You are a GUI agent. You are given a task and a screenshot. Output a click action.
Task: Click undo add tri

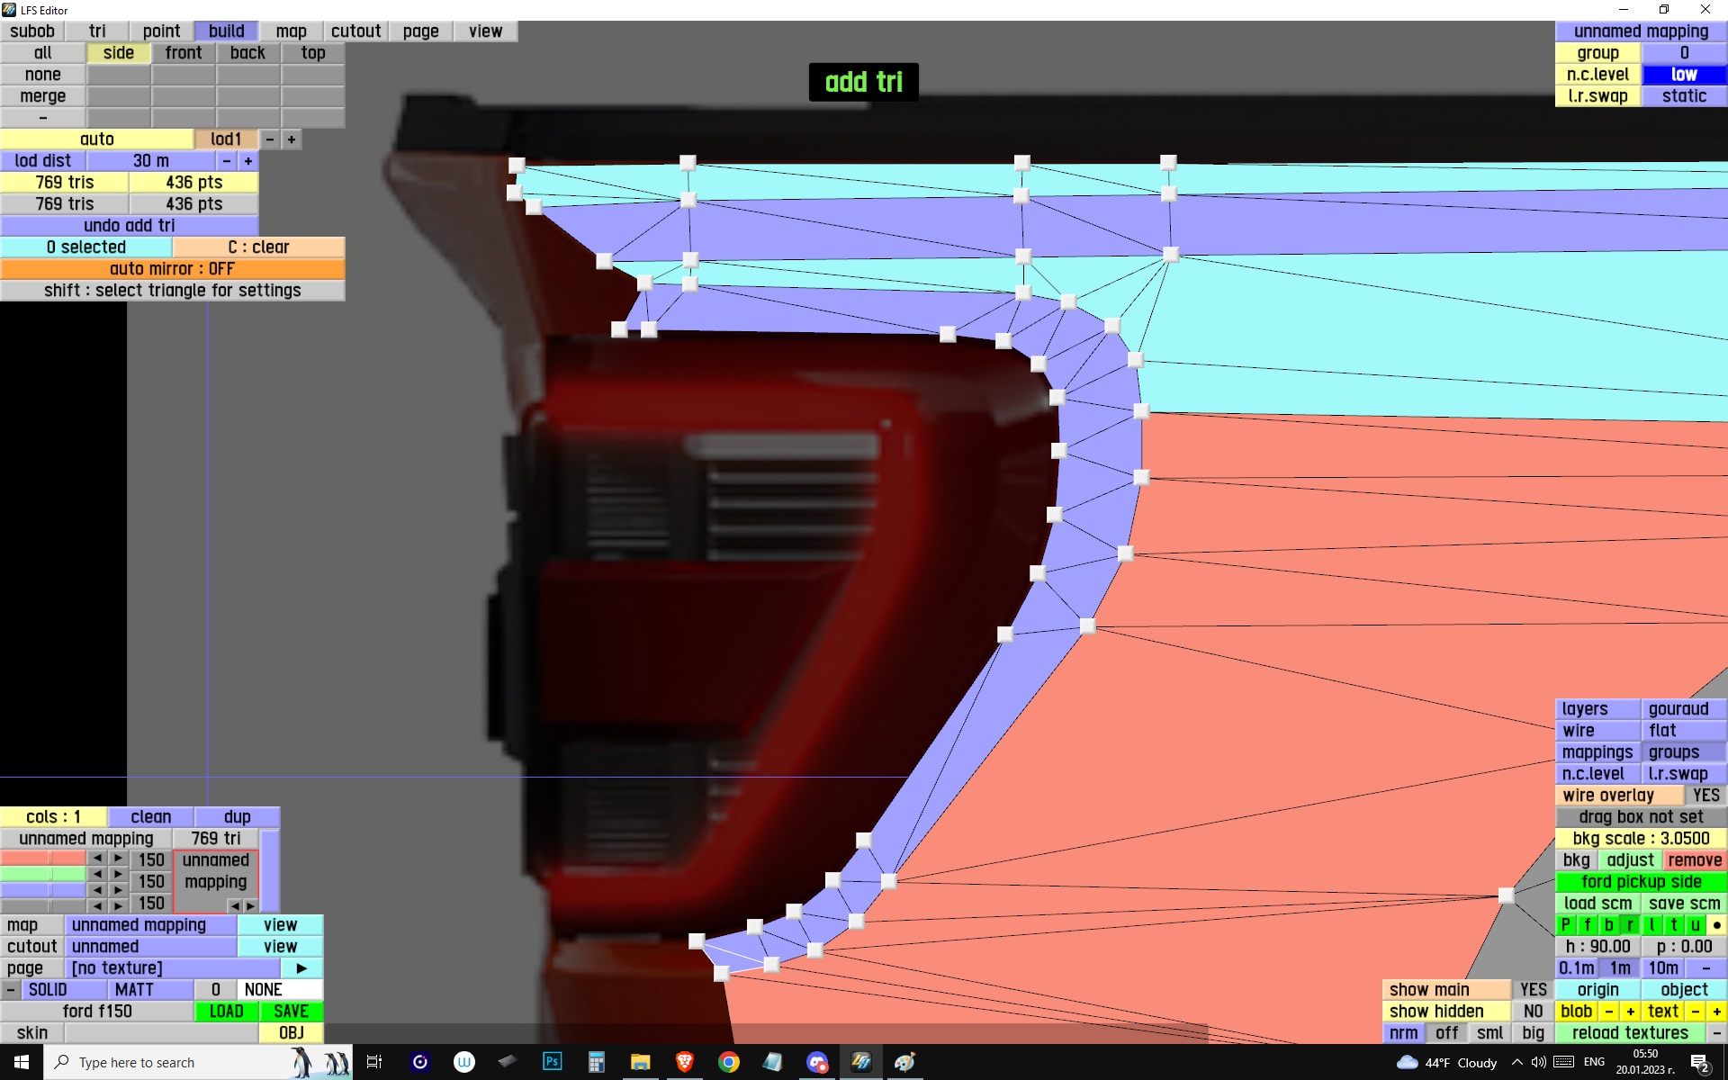129,226
